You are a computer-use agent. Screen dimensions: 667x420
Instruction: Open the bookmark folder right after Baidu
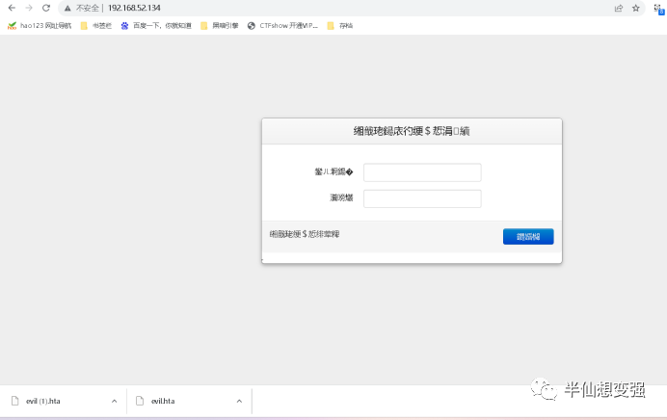click(x=220, y=25)
